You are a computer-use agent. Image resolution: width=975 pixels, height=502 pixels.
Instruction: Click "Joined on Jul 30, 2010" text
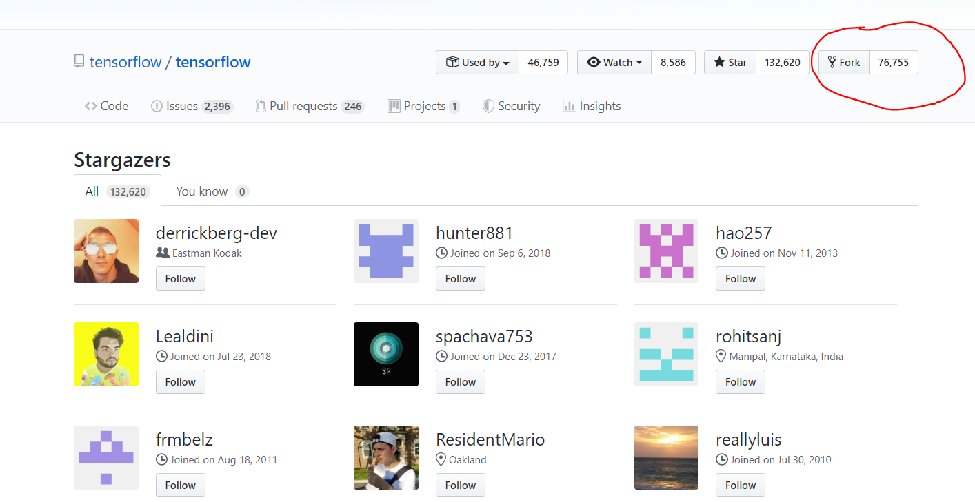[x=781, y=459]
